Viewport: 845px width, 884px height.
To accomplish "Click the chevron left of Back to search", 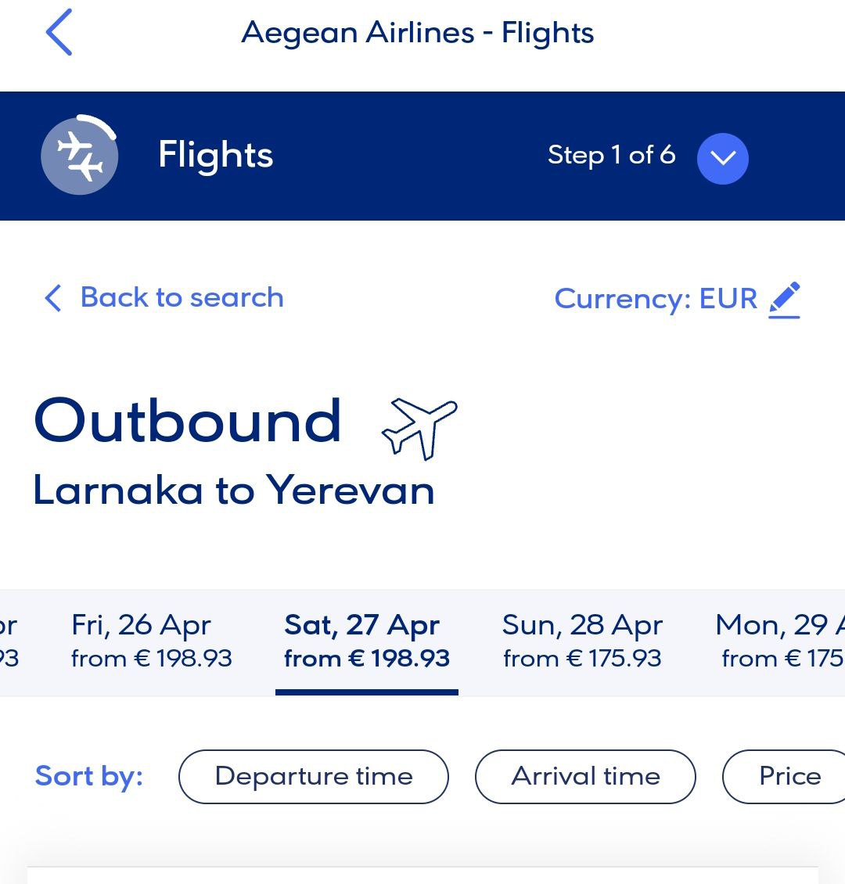I will coord(53,298).
